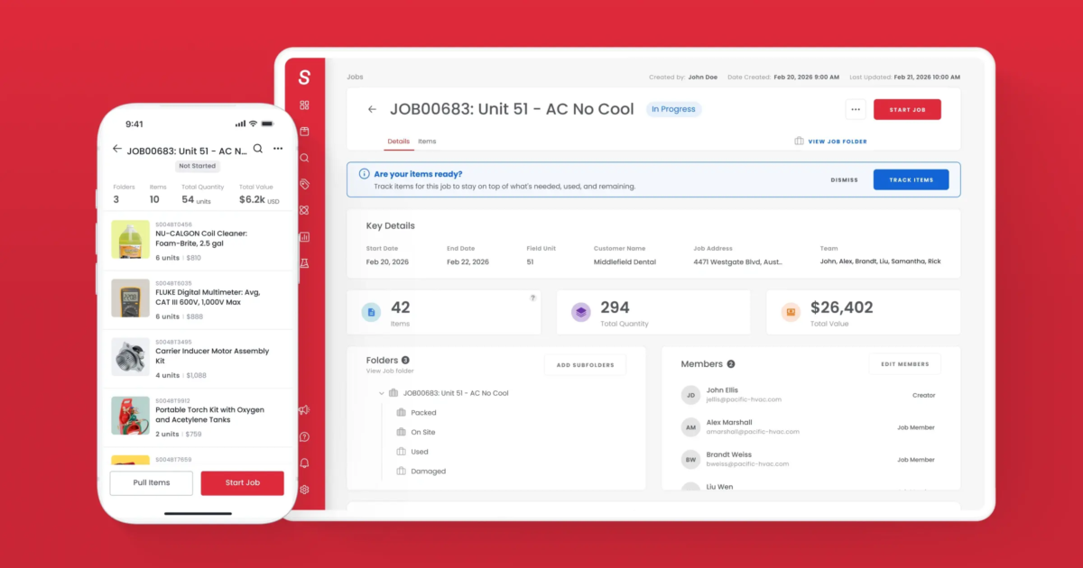Open View Job Folder link
This screenshot has width=1083, height=568.
[830, 142]
